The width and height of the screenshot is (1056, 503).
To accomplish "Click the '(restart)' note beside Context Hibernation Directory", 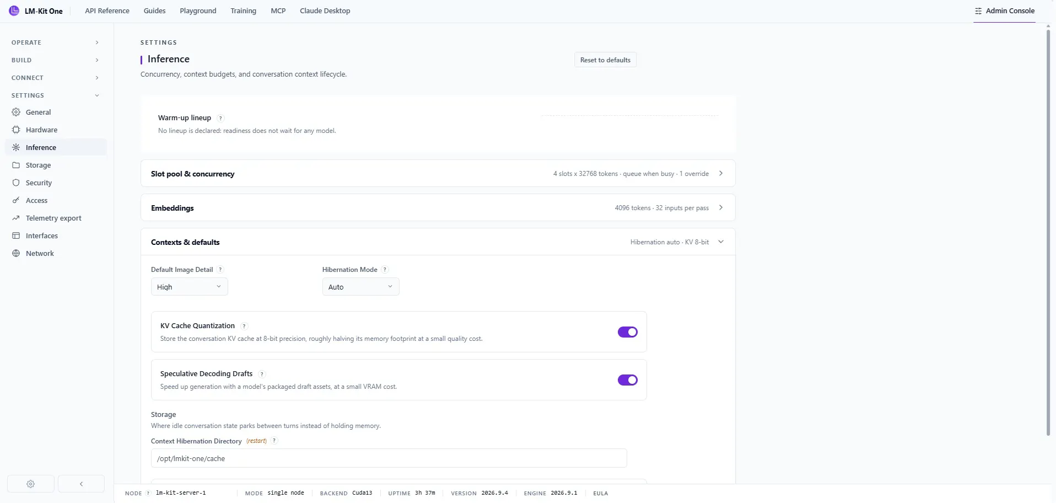I will click(x=256, y=441).
